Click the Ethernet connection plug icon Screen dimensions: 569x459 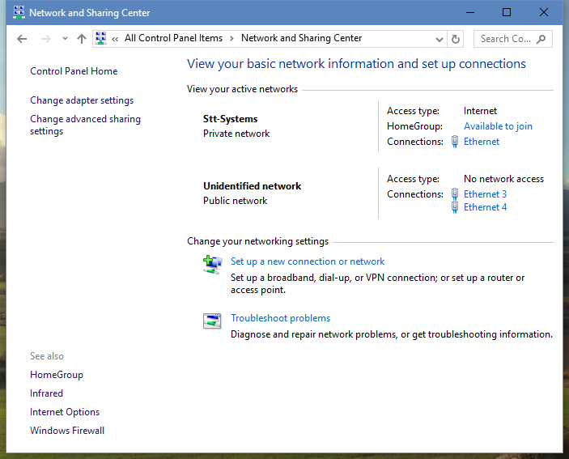coord(455,142)
